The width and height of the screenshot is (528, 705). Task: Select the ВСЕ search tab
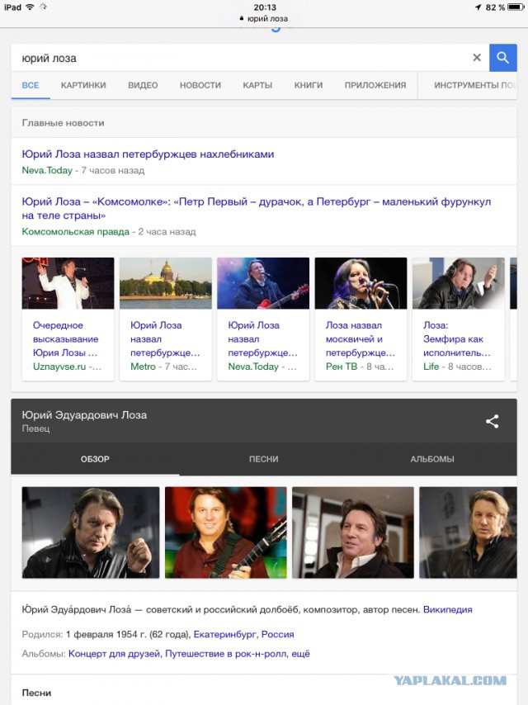(31, 85)
